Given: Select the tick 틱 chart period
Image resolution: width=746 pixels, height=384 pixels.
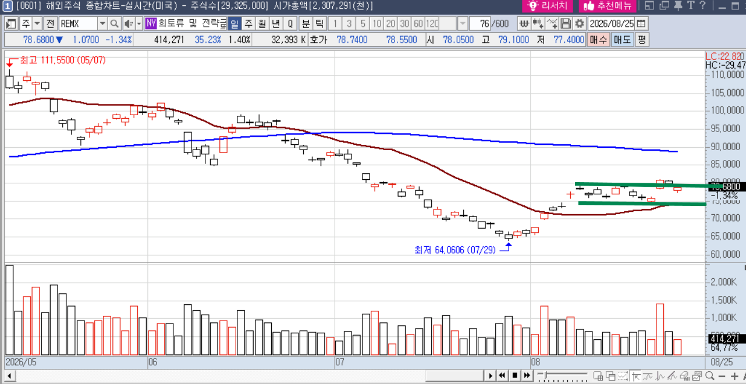Looking at the screenshot, I should (x=319, y=24).
